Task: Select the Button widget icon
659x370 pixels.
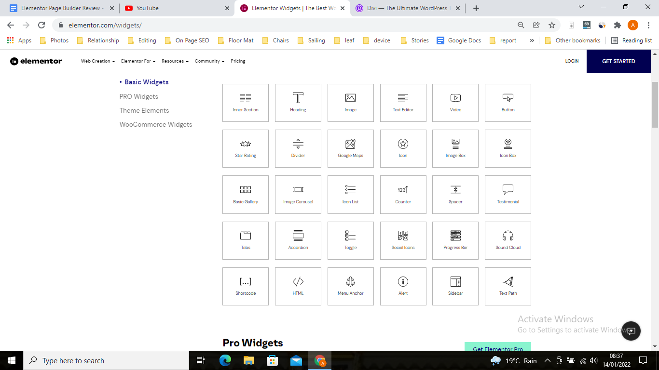Action: pos(508,98)
